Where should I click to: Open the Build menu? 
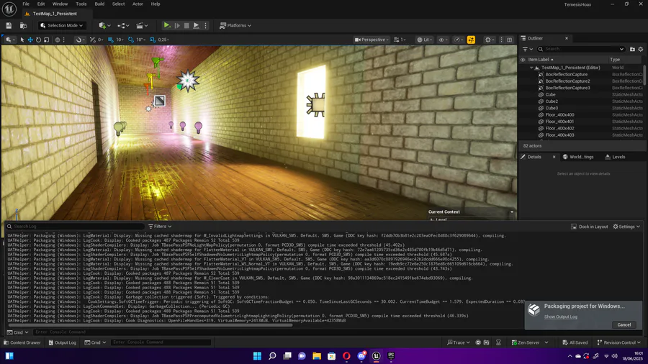coord(99,4)
